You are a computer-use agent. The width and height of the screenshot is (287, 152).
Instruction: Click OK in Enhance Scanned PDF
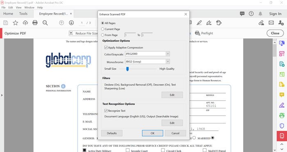click(153, 133)
